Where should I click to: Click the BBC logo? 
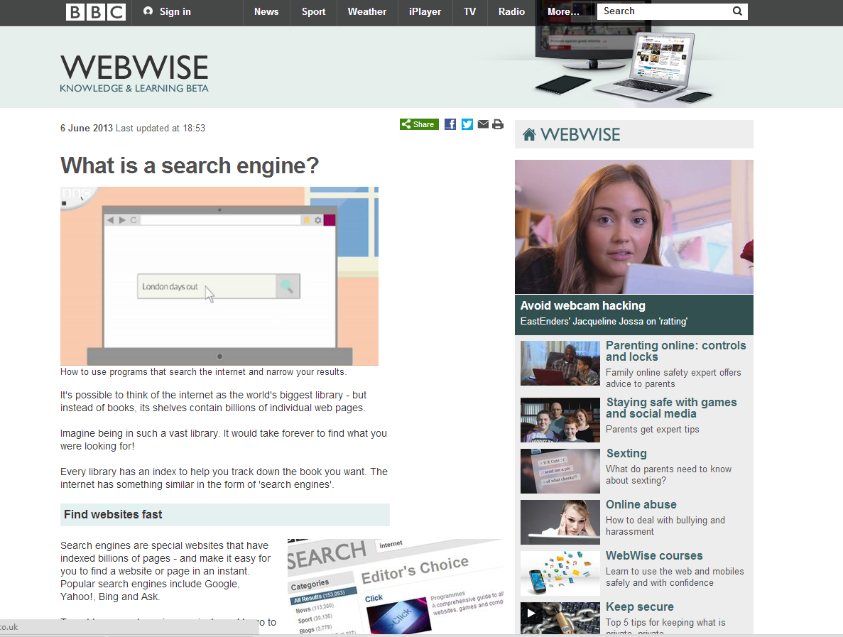[96, 12]
